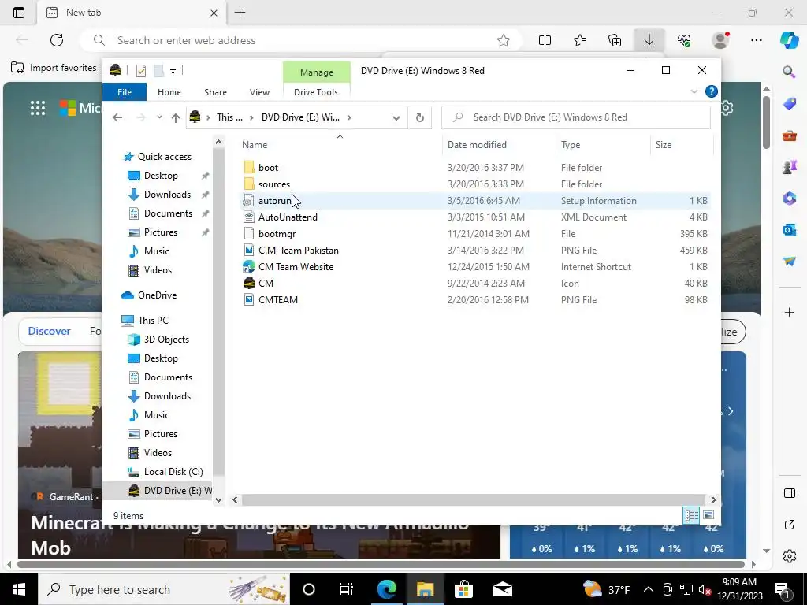Viewport: 807px width, 605px height.
Task: Click horizontal scrollbar right arrow in file list
Action: tap(713, 499)
